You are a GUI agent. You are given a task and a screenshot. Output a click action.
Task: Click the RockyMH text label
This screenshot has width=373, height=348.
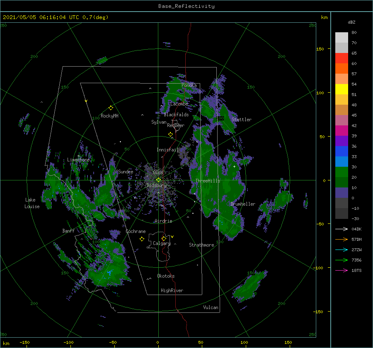[109, 116]
